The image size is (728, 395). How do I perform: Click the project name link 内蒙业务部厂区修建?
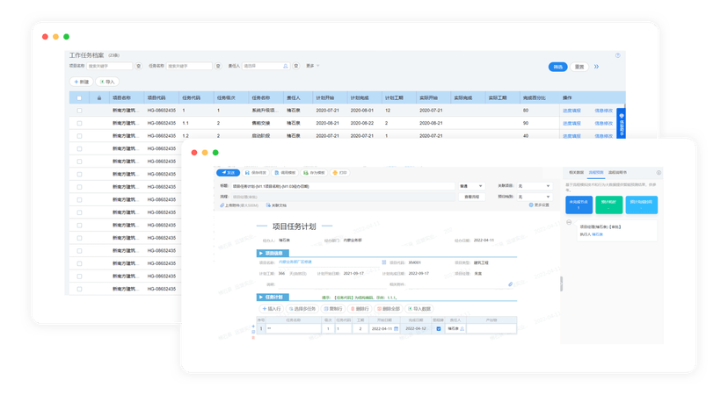point(295,262)
